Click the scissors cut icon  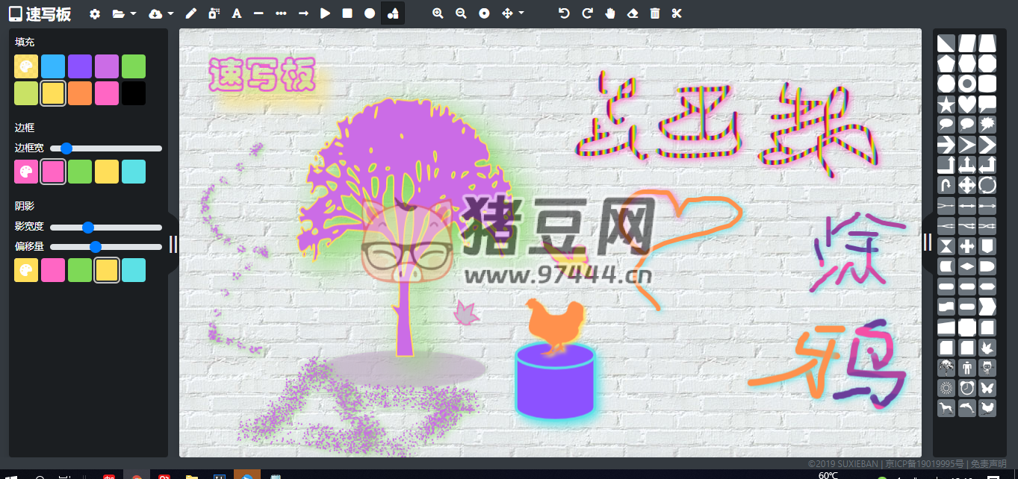click(676, 13)
